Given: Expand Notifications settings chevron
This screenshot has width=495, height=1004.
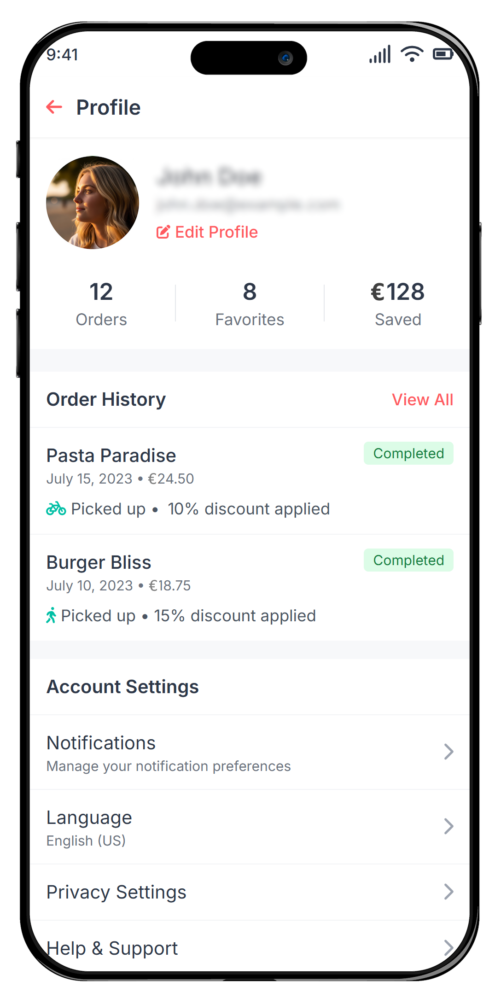Looking at the screenshot, I should click(448, 752).
